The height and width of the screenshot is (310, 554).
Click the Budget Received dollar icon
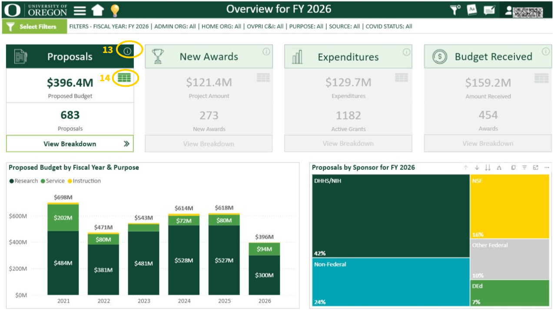(440, 56)
